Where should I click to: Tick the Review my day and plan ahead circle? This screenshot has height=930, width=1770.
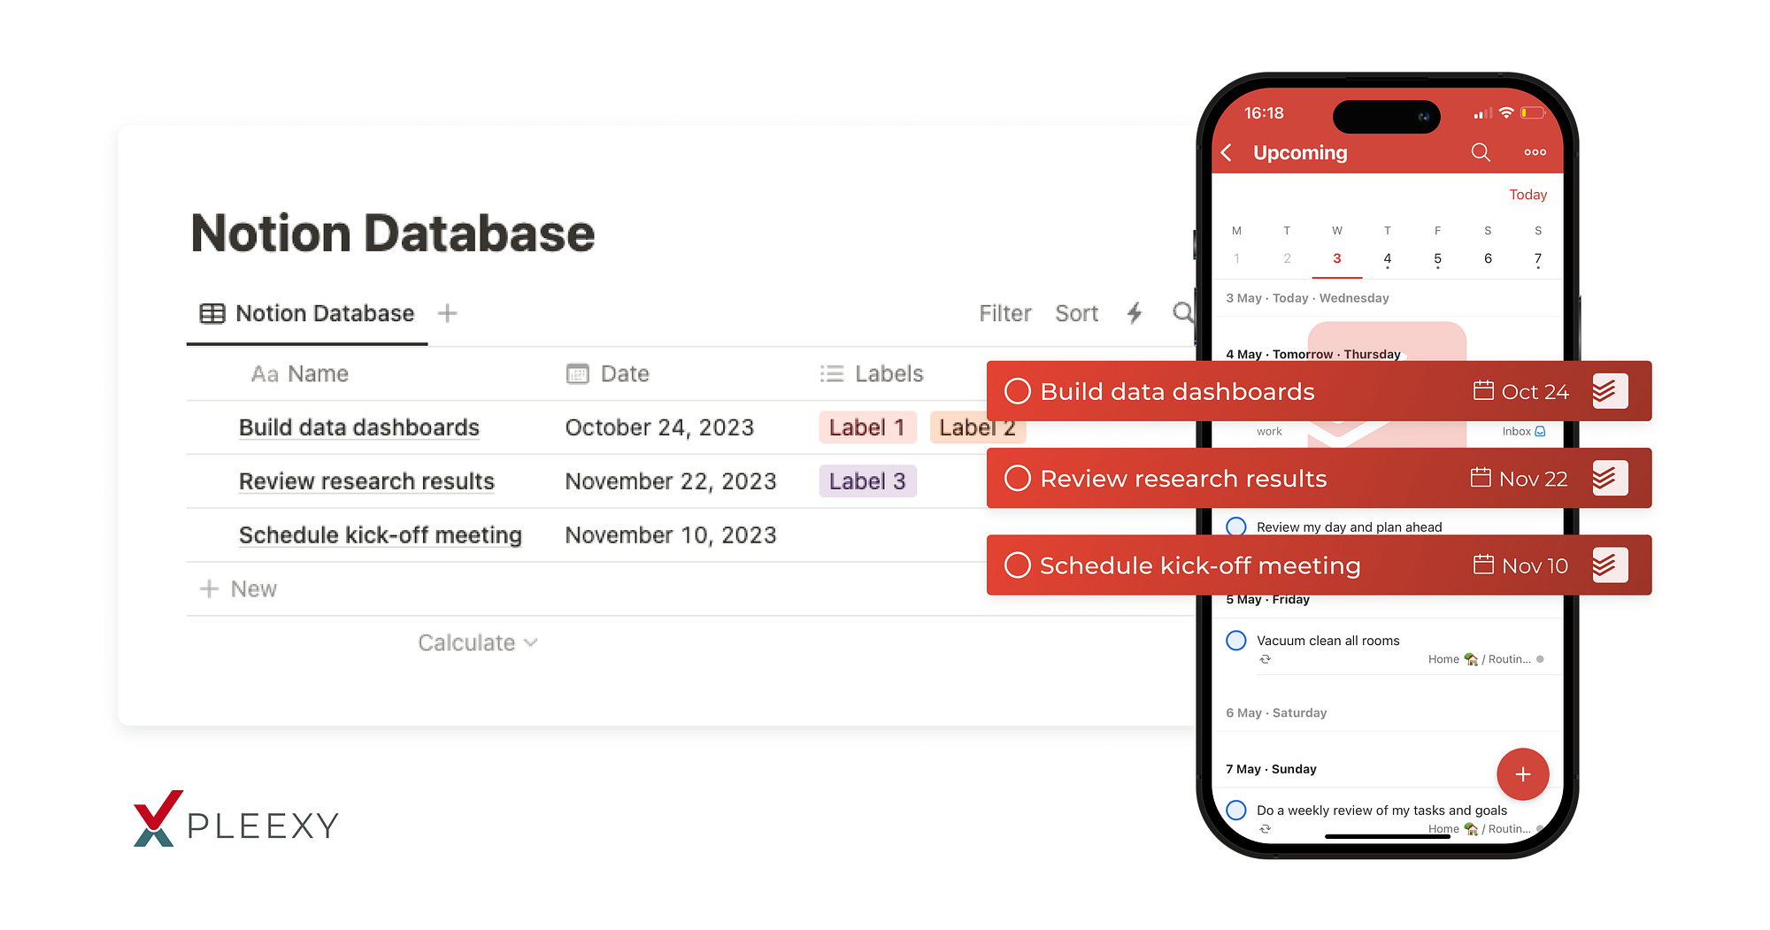click(1235, 526)
